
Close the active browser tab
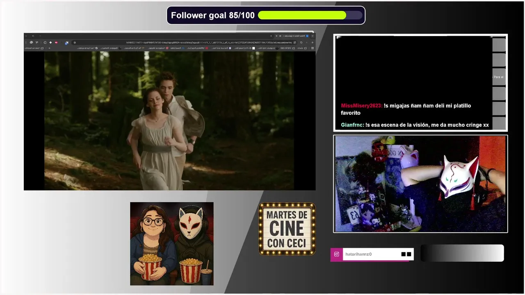[276, 36]
